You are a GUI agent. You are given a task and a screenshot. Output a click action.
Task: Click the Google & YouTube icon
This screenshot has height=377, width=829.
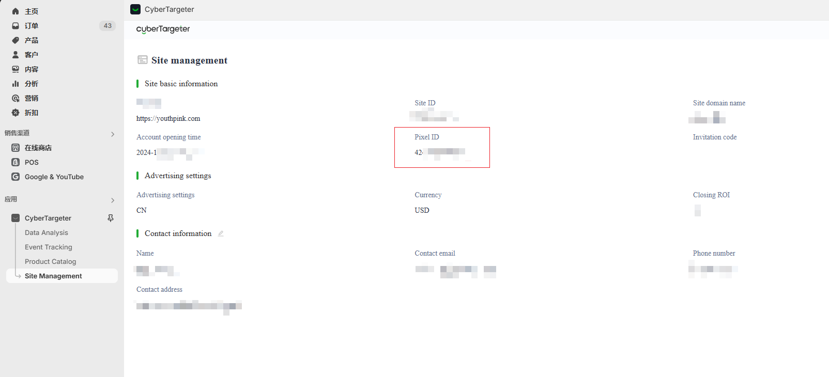point(16,177)
